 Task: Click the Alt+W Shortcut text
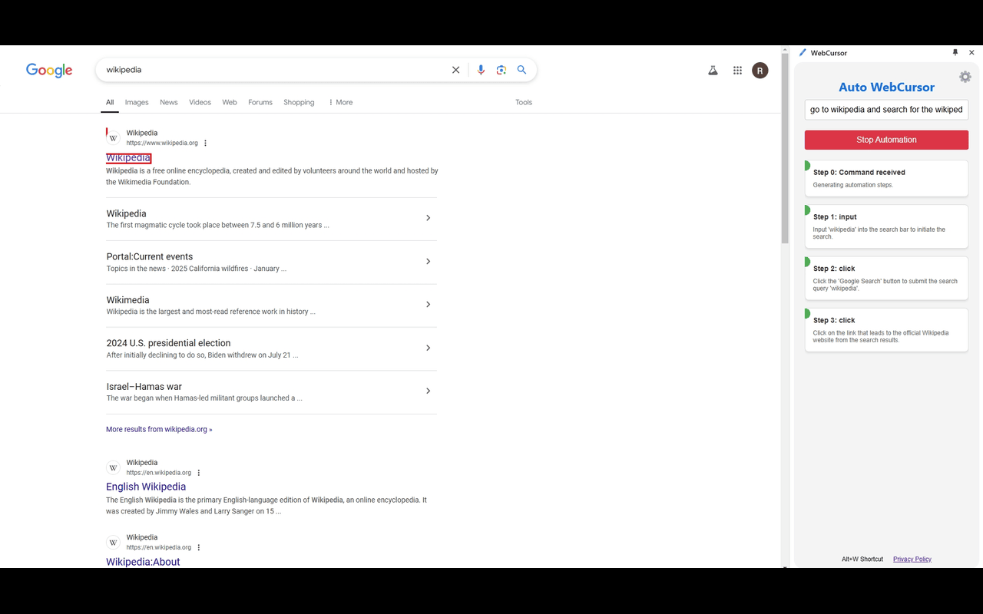pos(862,560)
